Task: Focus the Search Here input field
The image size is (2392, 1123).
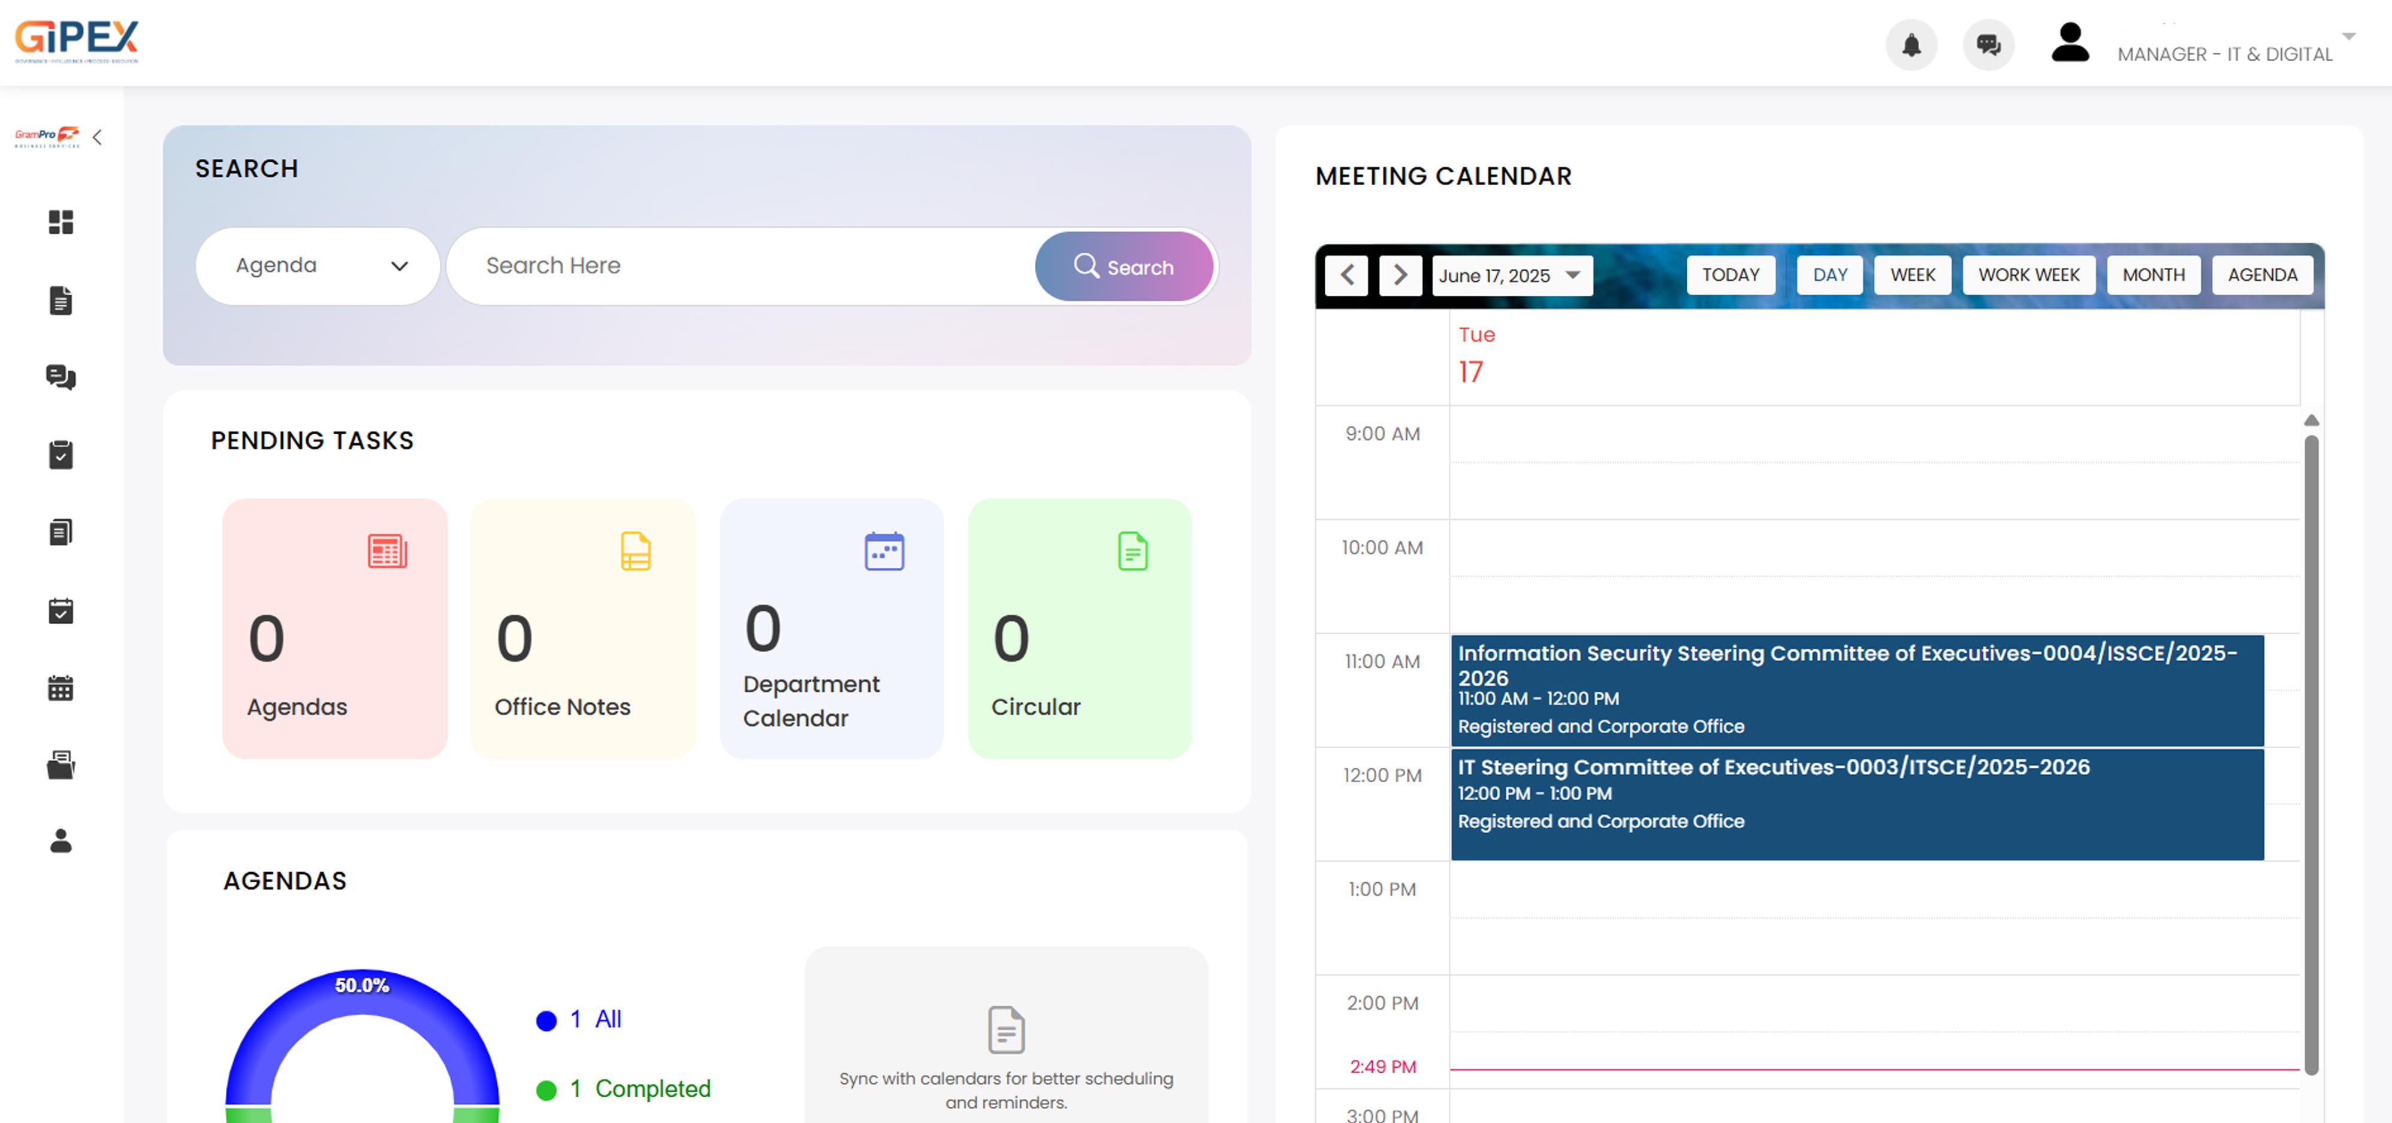Action: point(740,267)
